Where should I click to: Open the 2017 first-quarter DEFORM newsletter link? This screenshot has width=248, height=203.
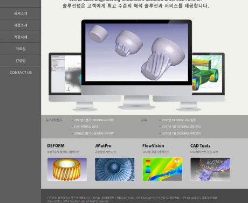(94, 120)
